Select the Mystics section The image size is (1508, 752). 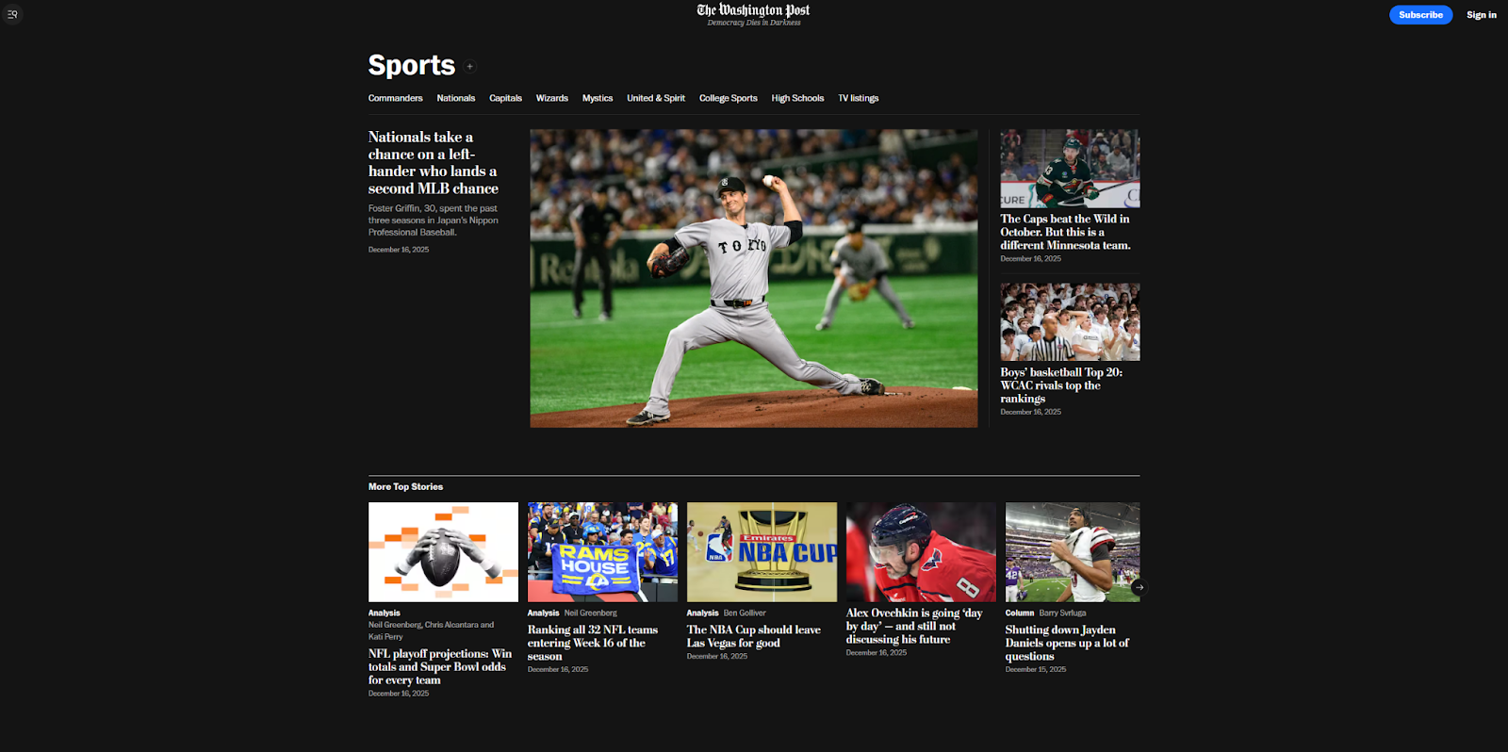click(598, 98)
